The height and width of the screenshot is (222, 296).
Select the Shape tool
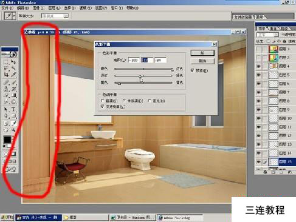(13, 116)
